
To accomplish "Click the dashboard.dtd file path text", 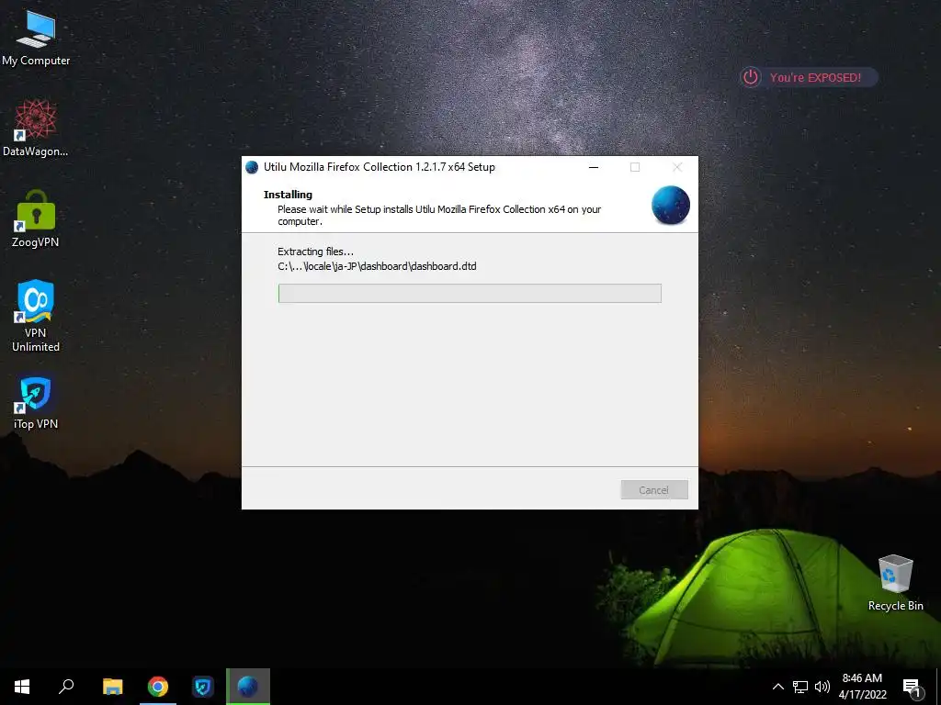I will tap(377, 266).
